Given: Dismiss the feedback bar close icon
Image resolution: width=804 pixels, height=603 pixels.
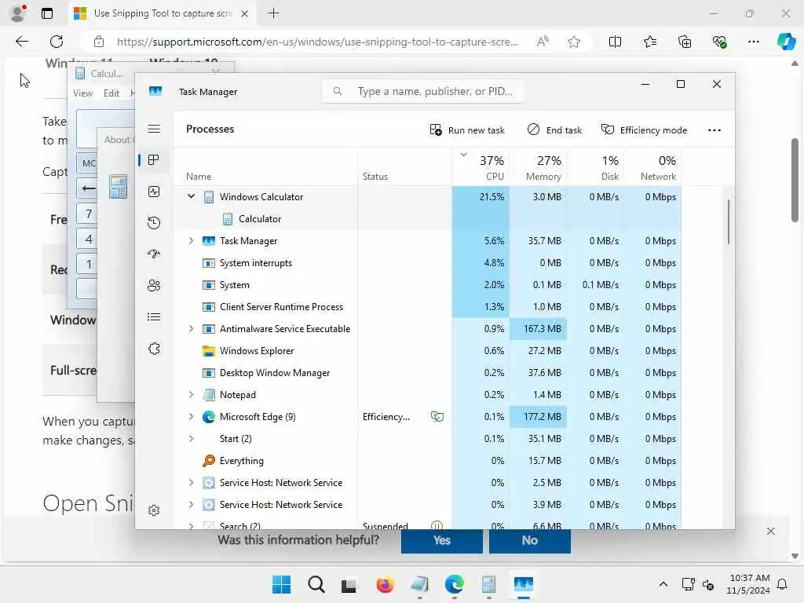Looking at the screenshot, I should click(x=771, y=532).
